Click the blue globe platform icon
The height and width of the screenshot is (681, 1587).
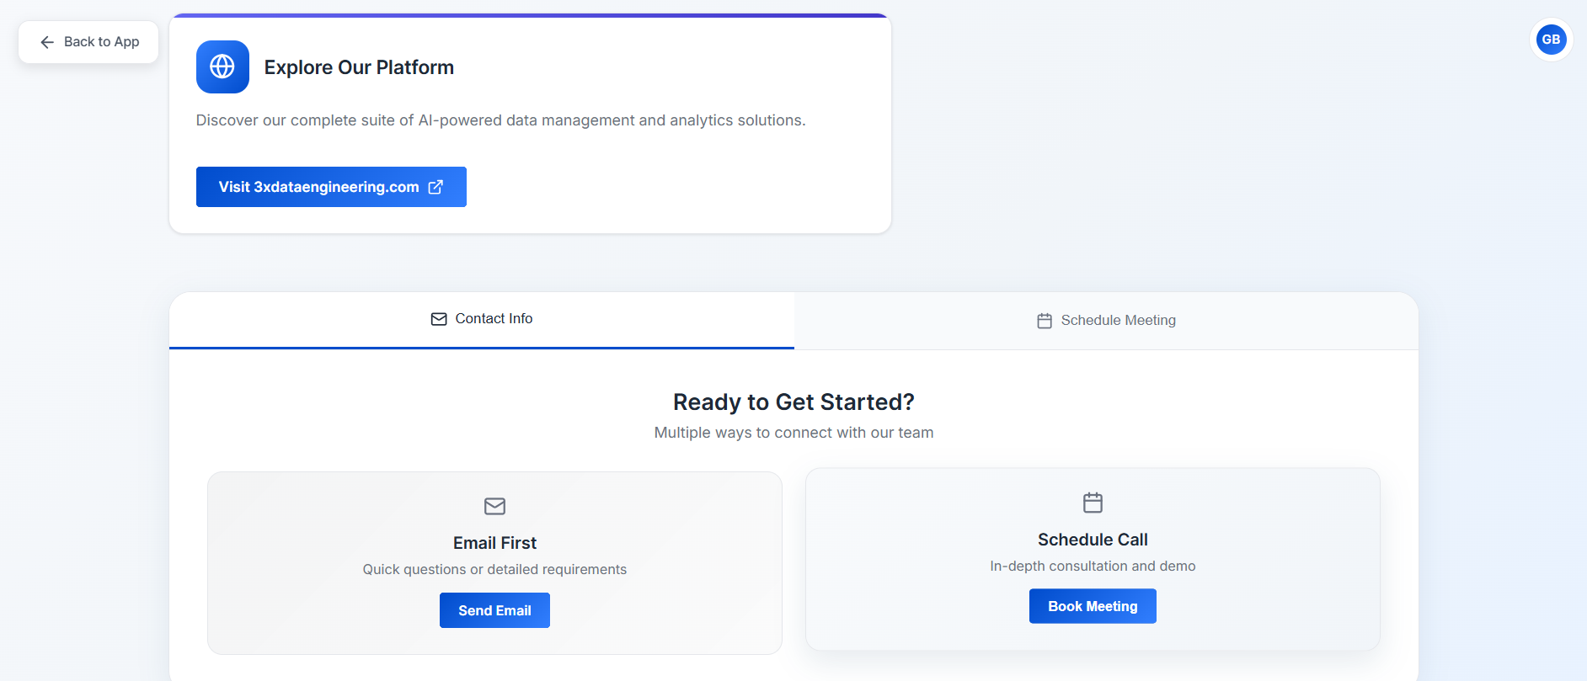click(x=222, y=67)
